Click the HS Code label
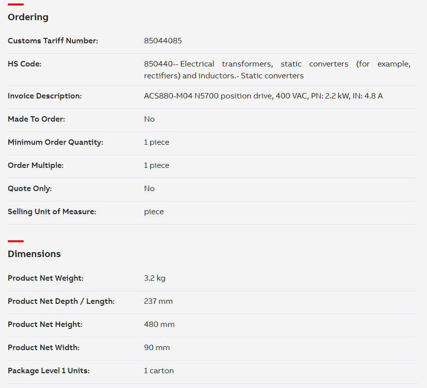Image resolution: width=427 pixels, height=388 pixels. (25, 64)
